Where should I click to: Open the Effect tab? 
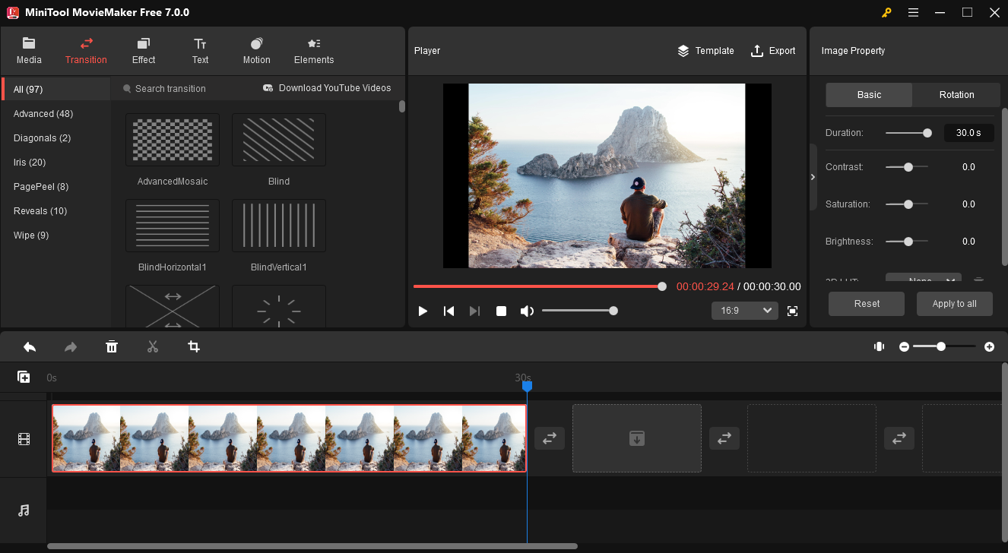pyautogui.click(x=143, y=51)
